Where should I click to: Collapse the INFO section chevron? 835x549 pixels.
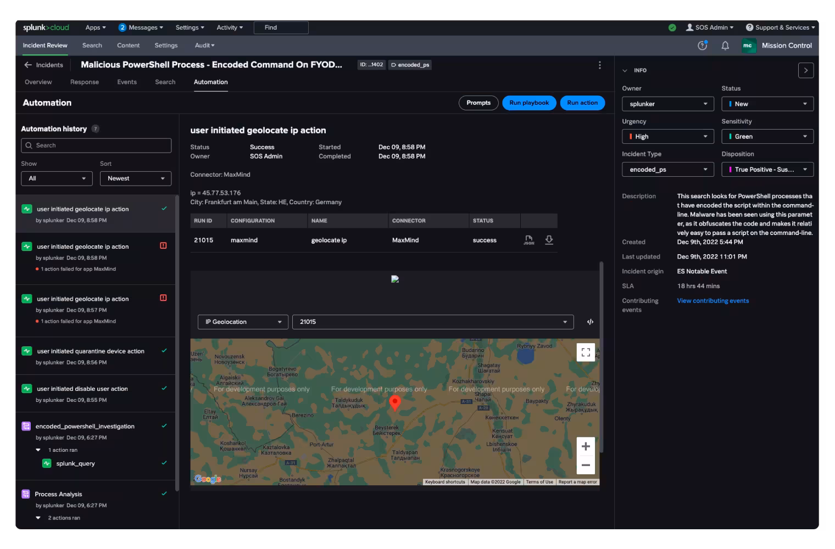pos(625,70)
